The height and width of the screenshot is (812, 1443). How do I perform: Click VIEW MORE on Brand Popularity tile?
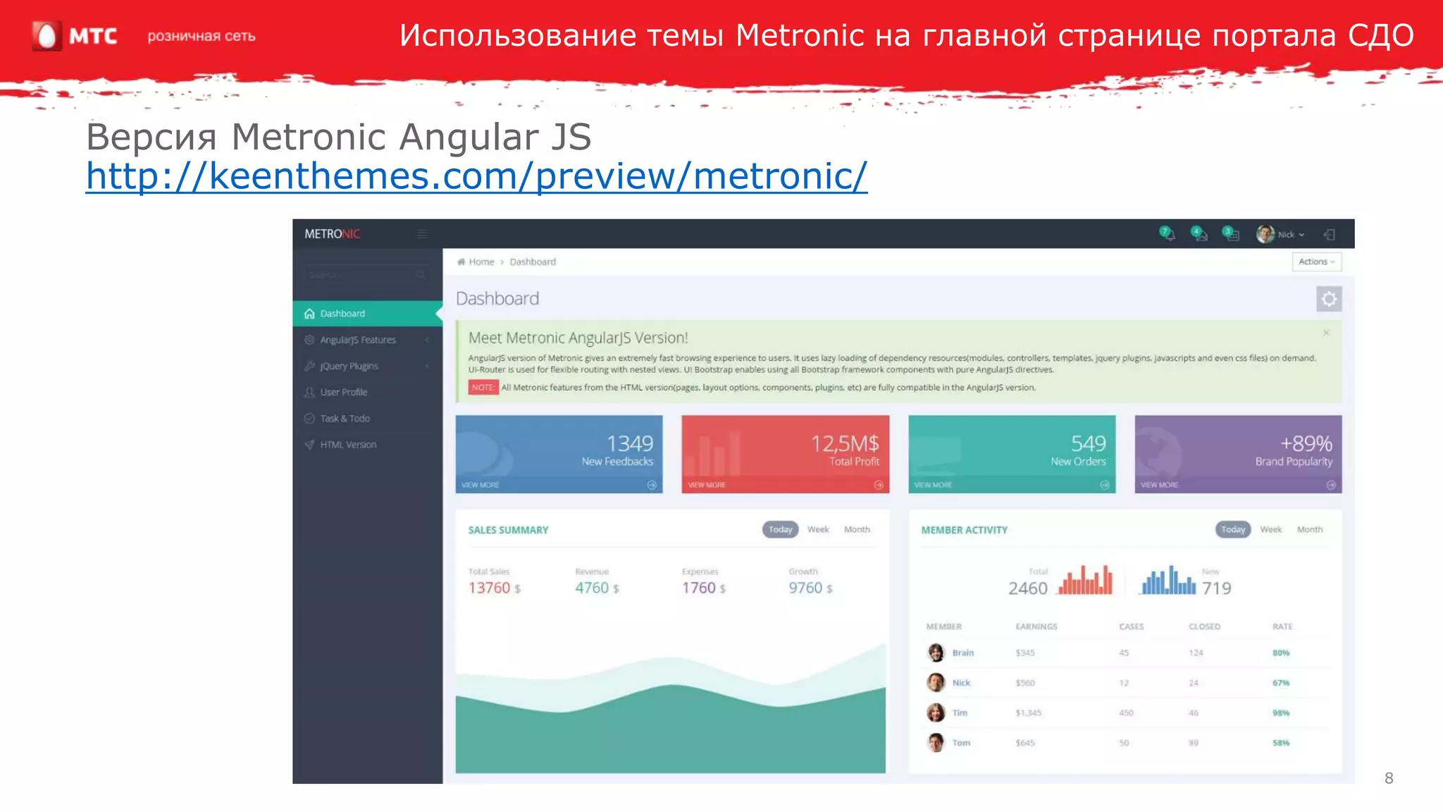(1160, 485)
